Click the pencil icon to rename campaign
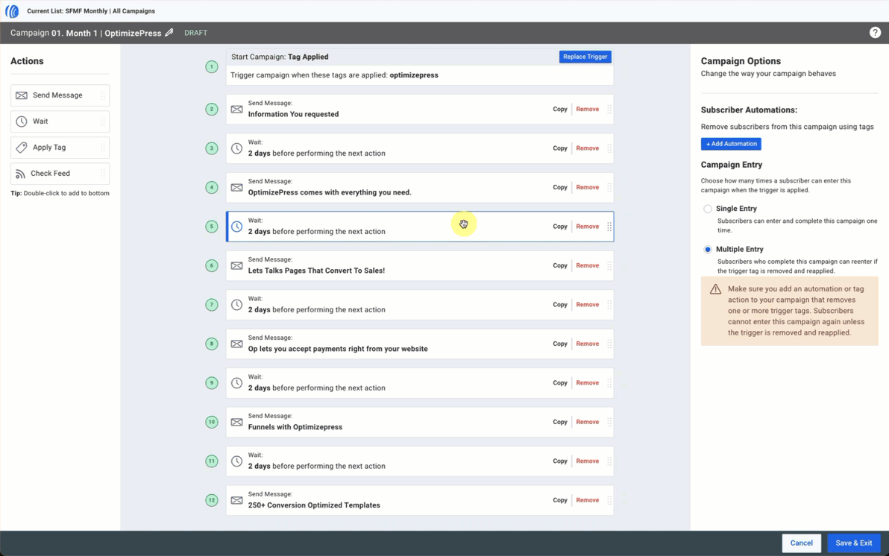The width and height of the screenshot is (889, 556). (169, 33)
